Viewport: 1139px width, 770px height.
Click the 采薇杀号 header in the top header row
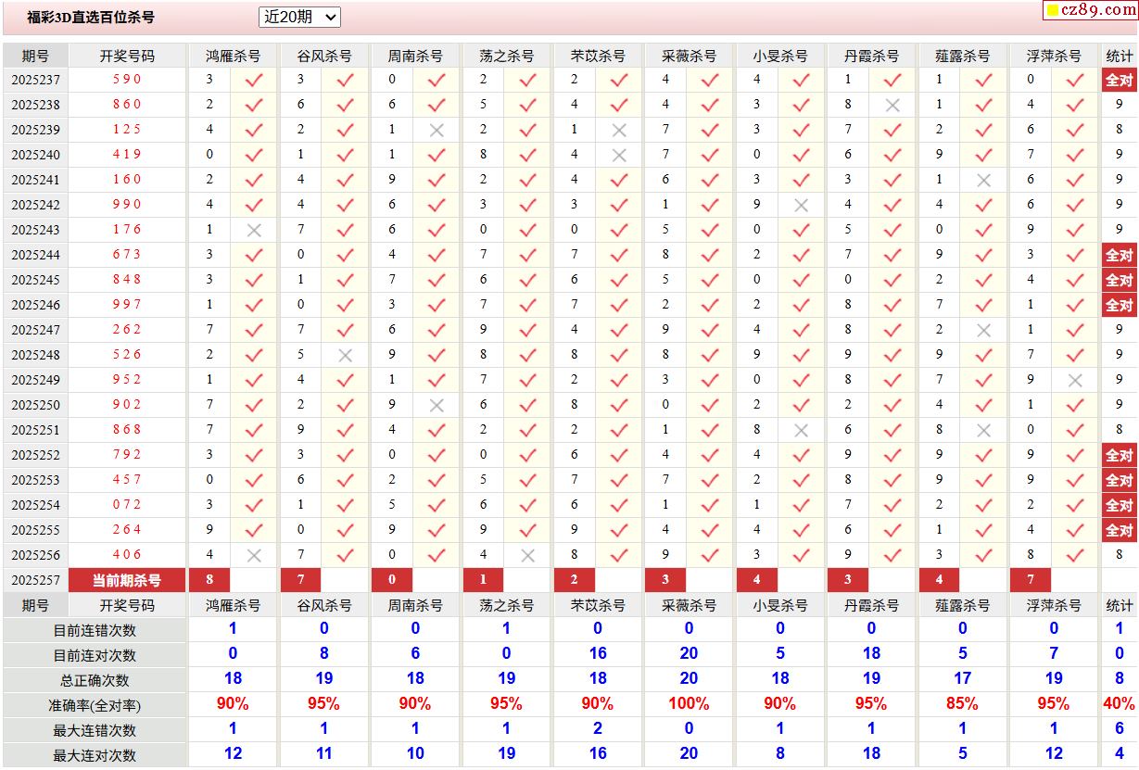click(689, 56)
